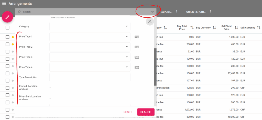Click the keyboard icon beside Price Type 4
Image resolution: width=262 pixels, height=120 pixels.
(x=137, y=68)
